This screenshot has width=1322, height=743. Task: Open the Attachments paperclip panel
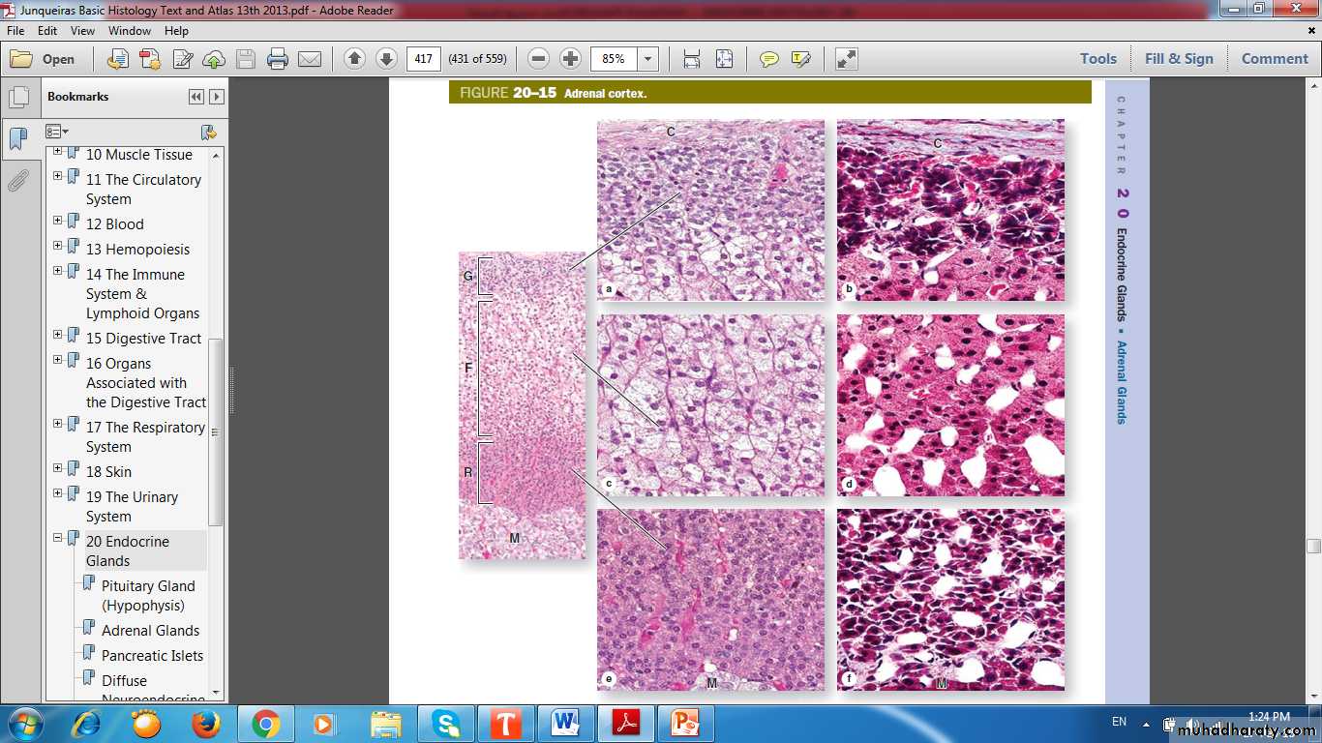pyautogui.click(x=18, y=181)
